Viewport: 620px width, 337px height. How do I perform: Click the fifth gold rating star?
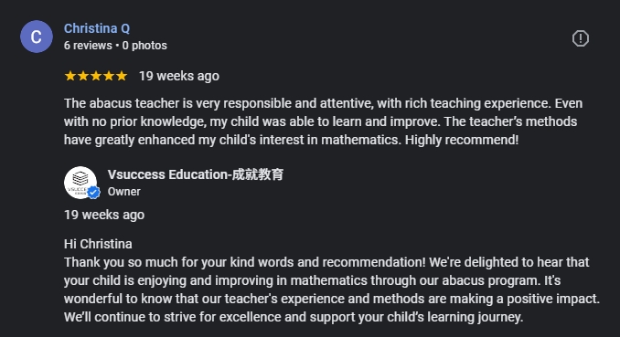(122, 76)
